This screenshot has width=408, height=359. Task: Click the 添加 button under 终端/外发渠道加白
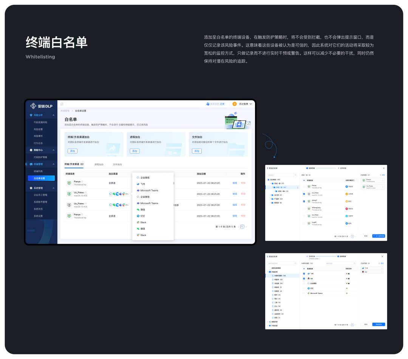point(73,151)
